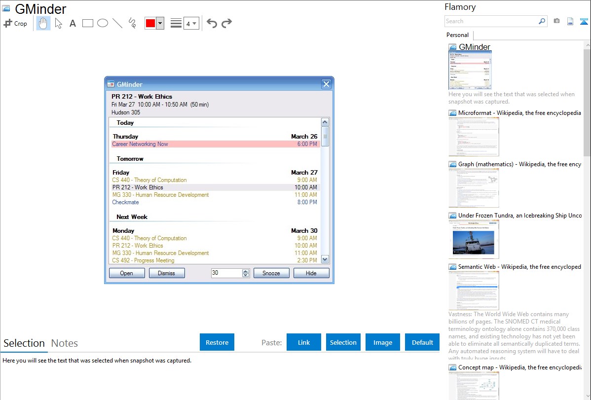Click the snooze minutes spinner arrows
Viewport: 591px width, 400px height.
click(246, 273)
